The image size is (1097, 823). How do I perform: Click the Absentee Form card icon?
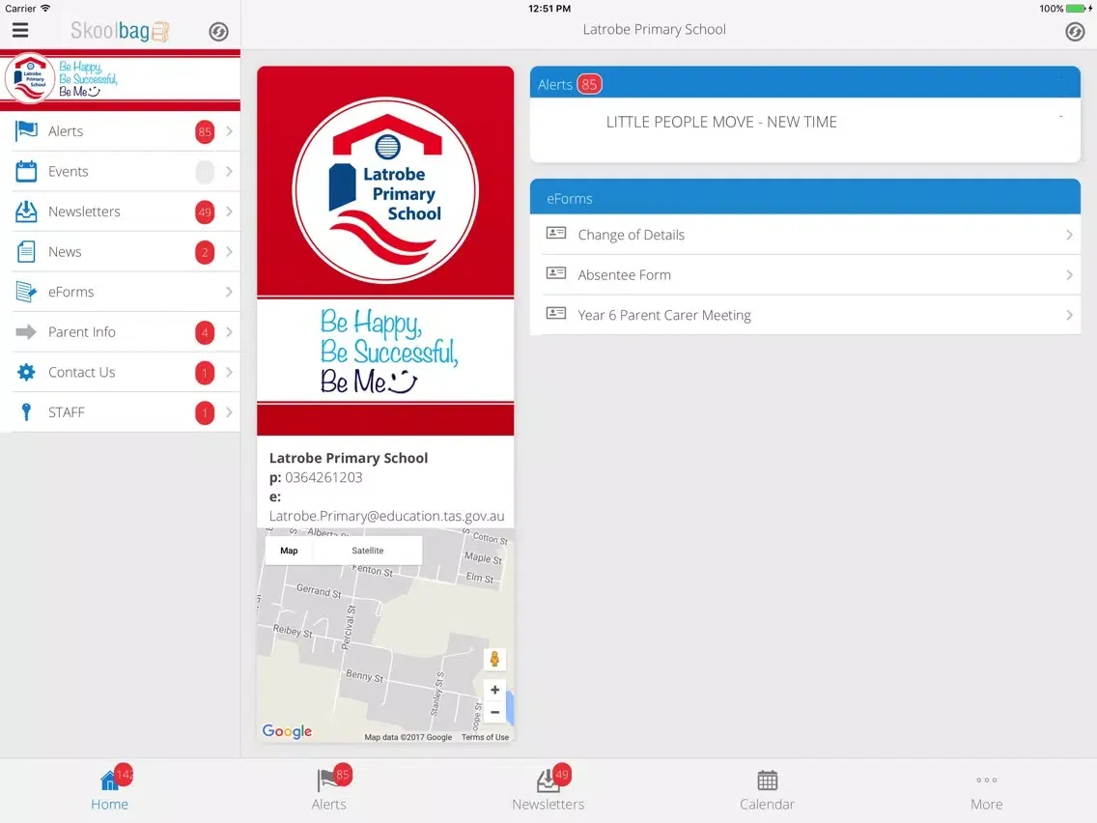(556, 273)
